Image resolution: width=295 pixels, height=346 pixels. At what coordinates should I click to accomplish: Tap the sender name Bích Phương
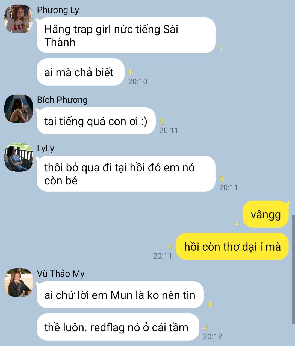click(x=62, y=100)
